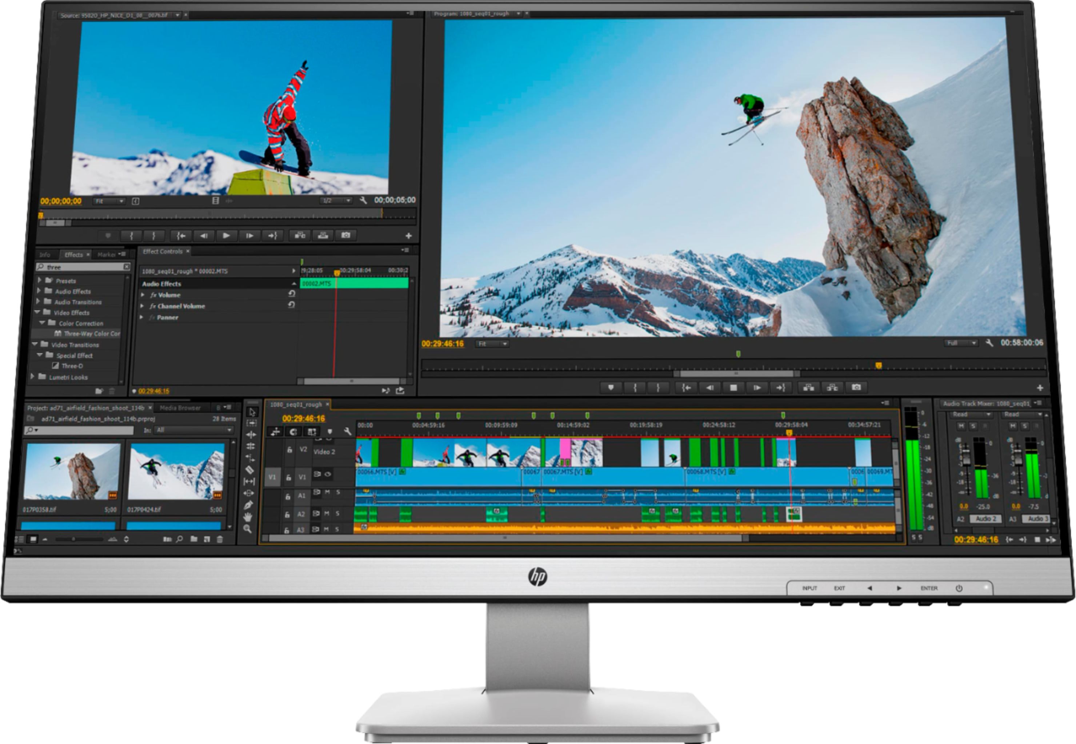The width and height of the screenshot is (1076, 744).
Task: Open the Info tab in the Effects panel group
Action: point(46,255)
